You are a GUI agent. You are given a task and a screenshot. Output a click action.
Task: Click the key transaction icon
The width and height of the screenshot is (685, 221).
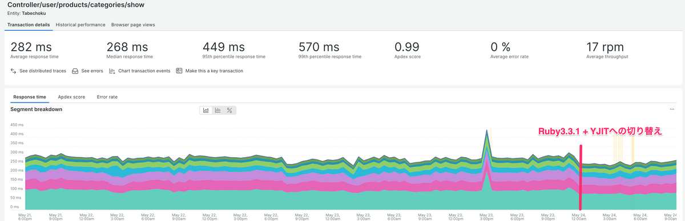click(x=179, y=71)
